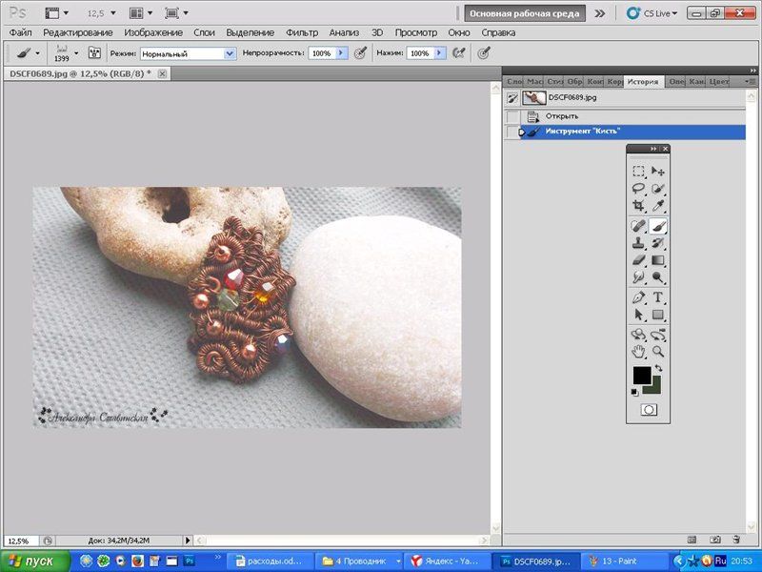
Task: Select the Blur tool
Action: [638, 277]
